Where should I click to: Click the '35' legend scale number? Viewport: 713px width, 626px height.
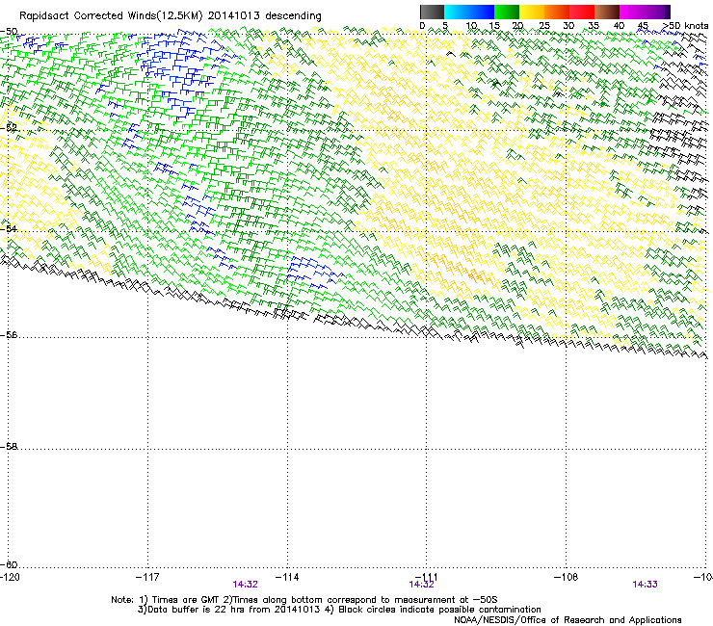click(594, 26)
